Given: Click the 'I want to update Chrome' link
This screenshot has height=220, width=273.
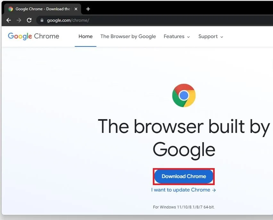Looking at the screenshot, I should pyautogui.click(x=180, y=190).
